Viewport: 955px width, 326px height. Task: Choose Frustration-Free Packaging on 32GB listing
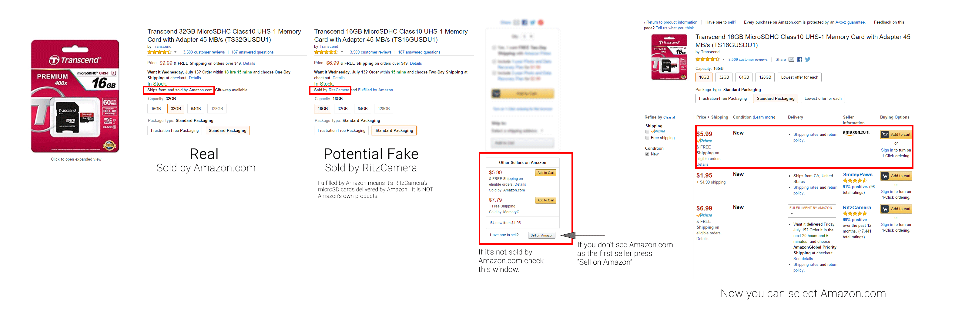[175, 130]
